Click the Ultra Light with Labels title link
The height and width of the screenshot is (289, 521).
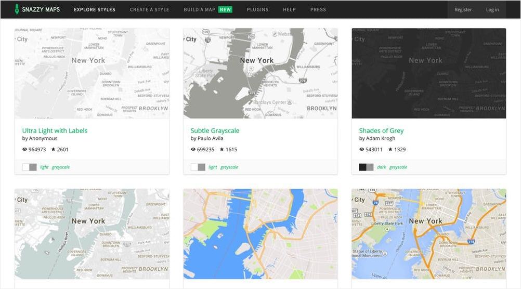tap(55, 130)
